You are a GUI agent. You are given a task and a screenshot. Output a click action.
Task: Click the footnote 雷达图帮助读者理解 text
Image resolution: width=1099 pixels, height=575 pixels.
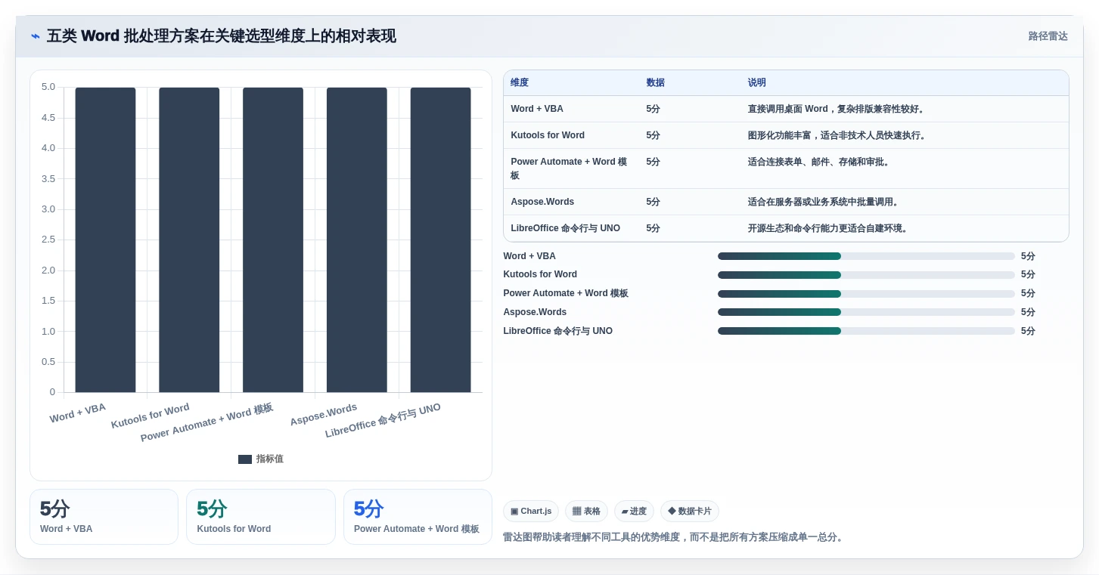(x=674, y=537)
